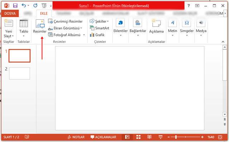The image size is (229, 142).
Task: Insert a SmartArt graphic
Action: (x=99, y=28)
